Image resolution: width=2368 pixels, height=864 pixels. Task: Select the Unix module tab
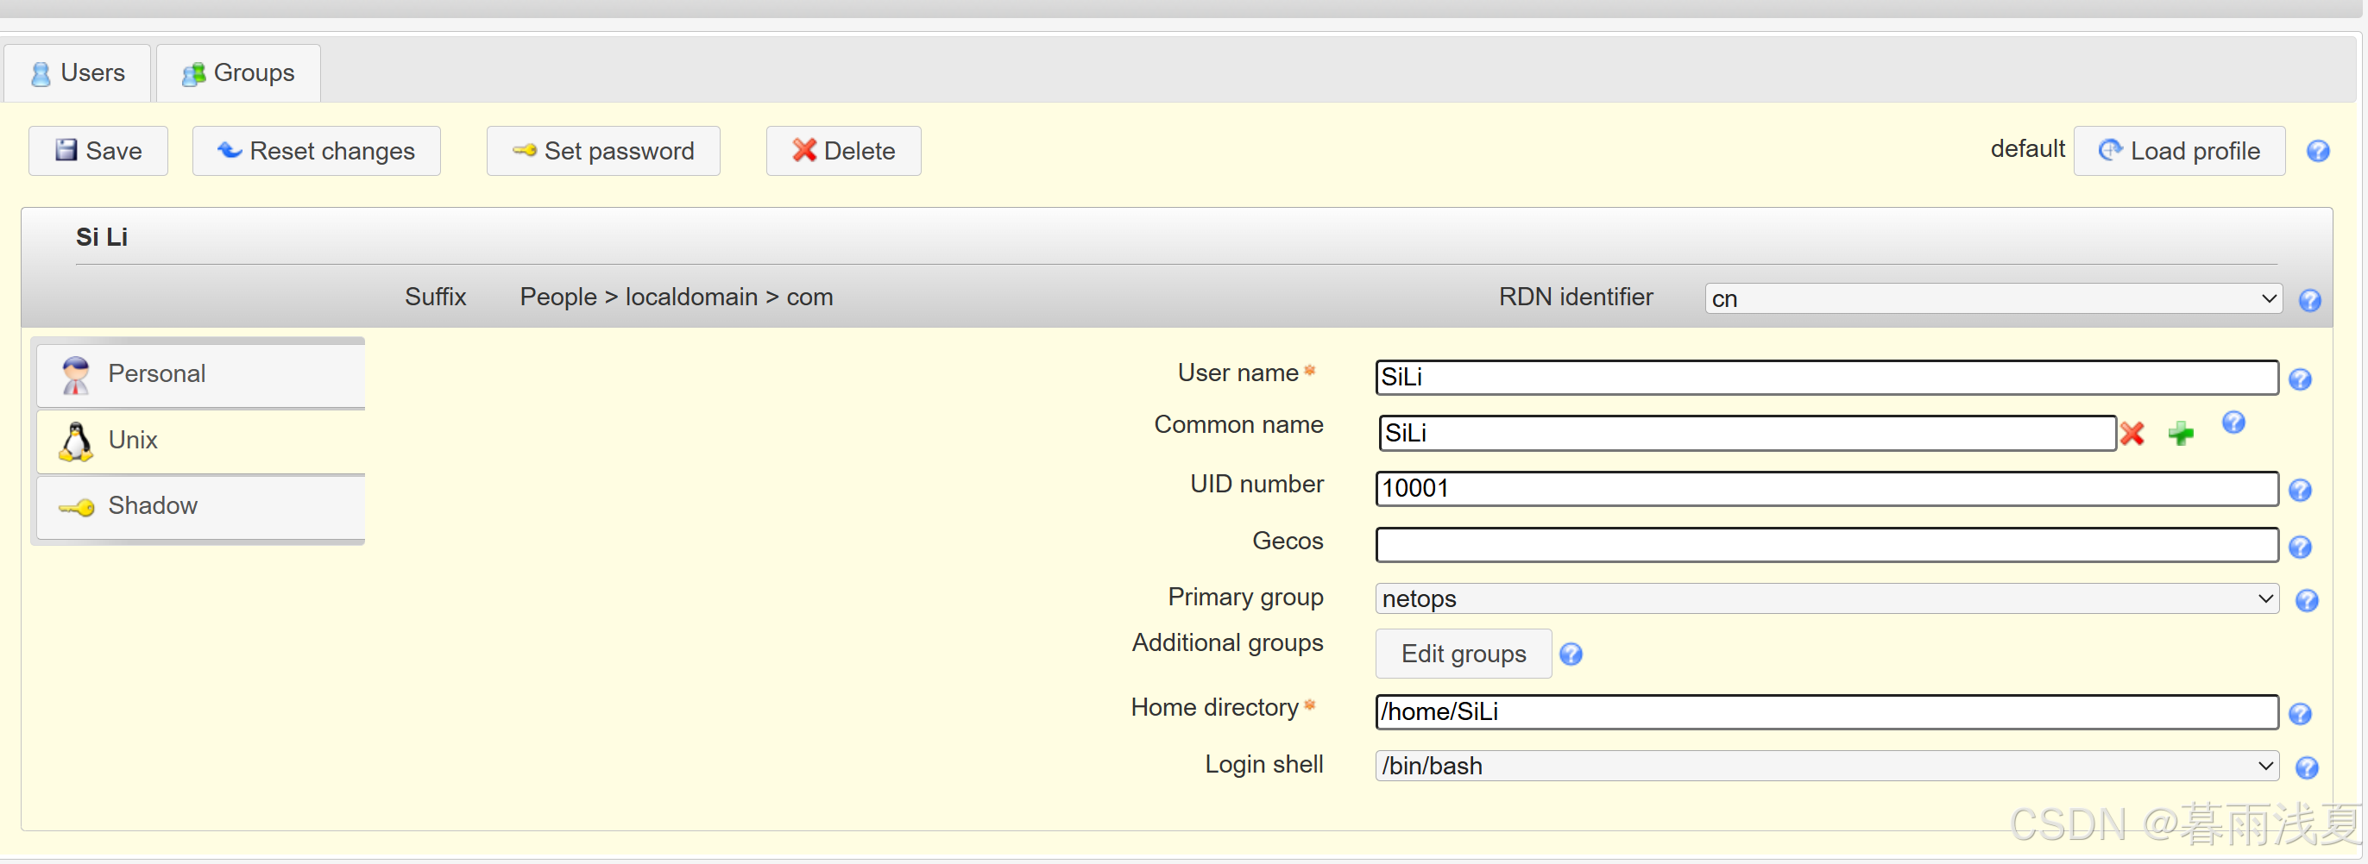200,440
